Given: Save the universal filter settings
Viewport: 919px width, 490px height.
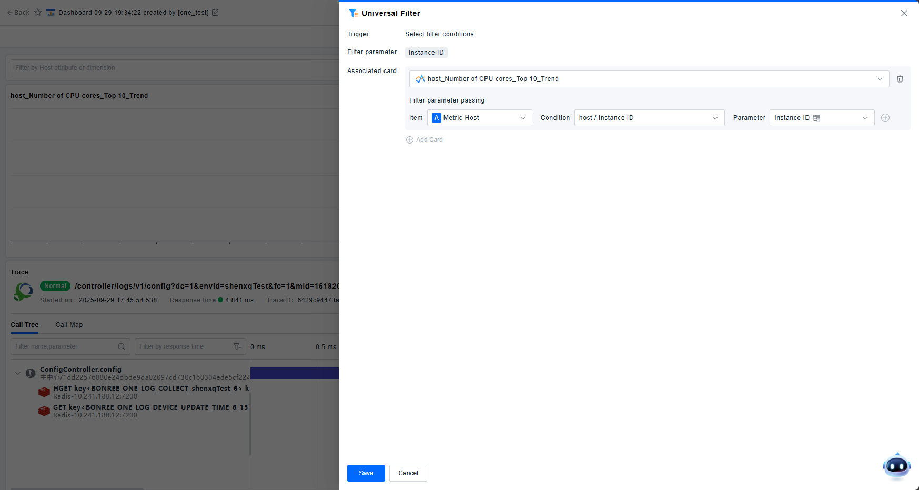Looking at the screenshot, I should pos(366,473).
